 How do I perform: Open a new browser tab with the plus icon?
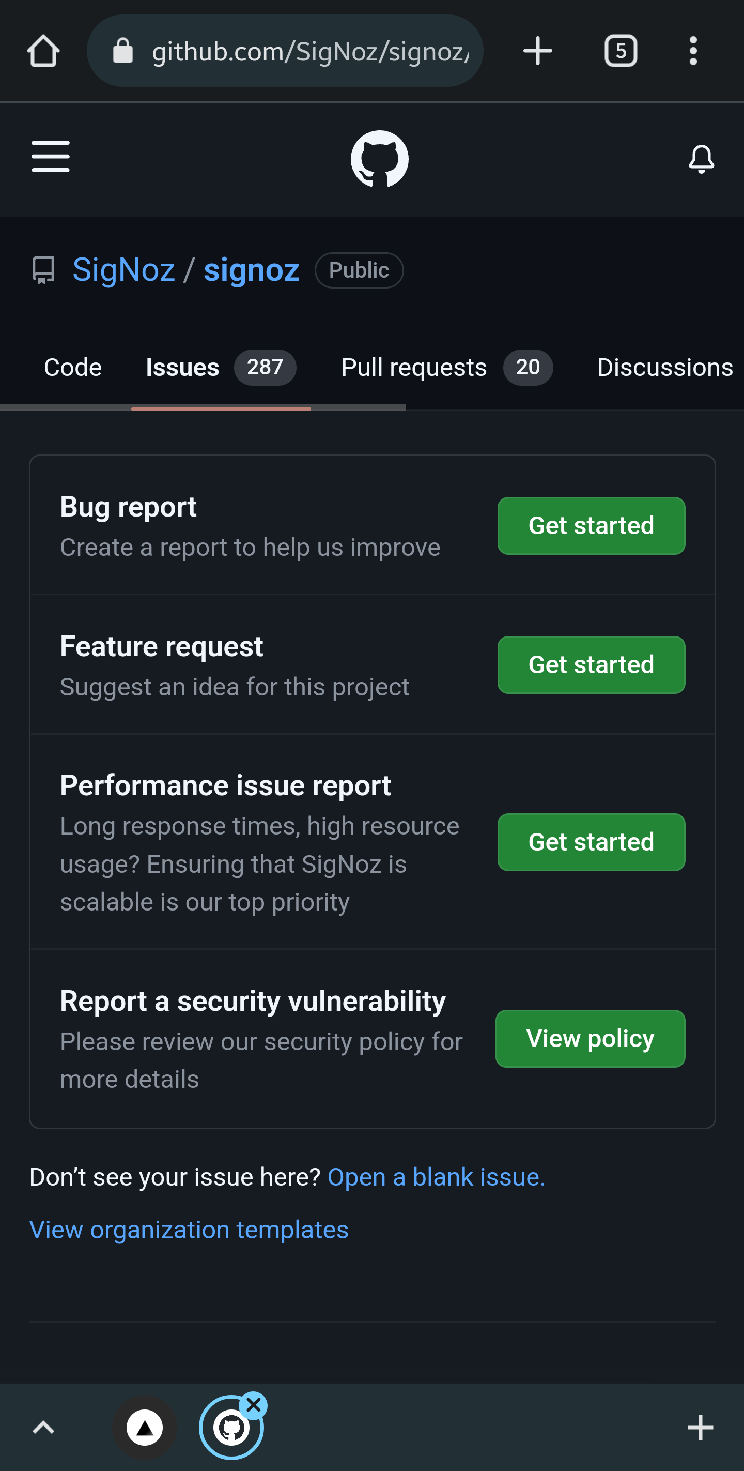coord(537,50)
